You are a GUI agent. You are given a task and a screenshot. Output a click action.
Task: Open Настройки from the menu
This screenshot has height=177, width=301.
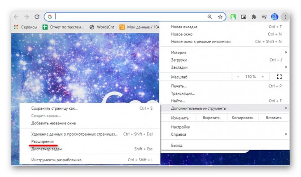[225, 127]
